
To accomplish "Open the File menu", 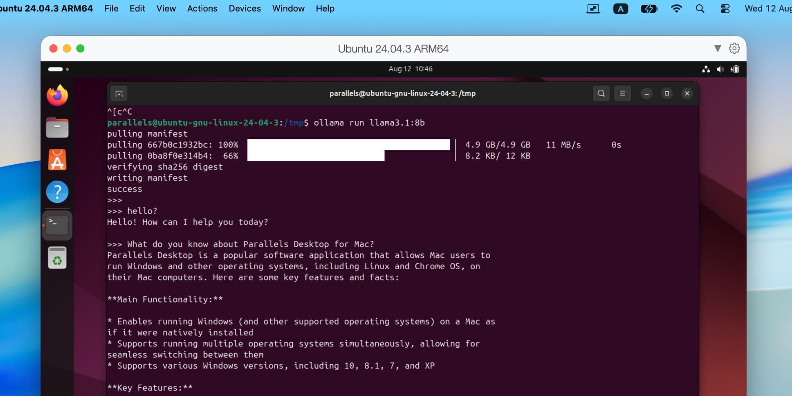I will 111,9.
